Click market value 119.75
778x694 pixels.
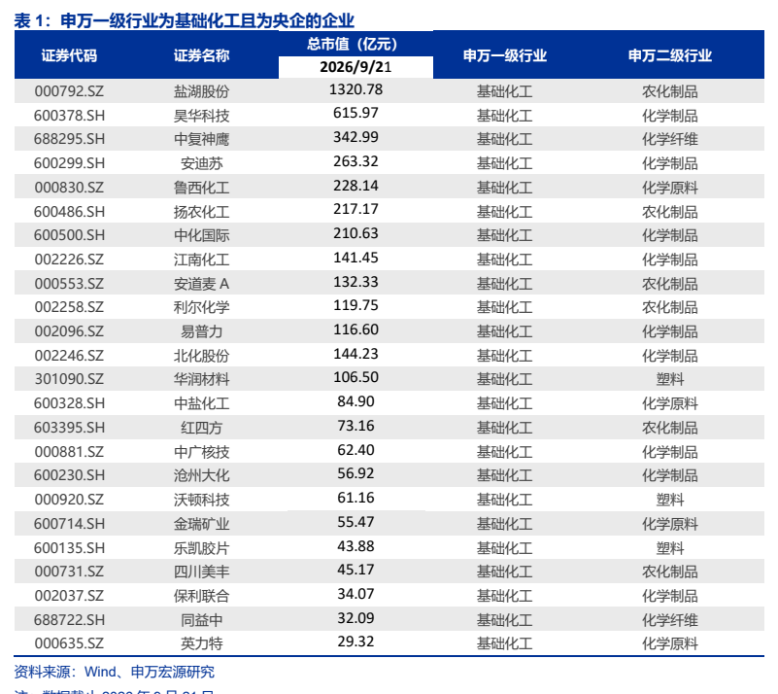pyautogui.click(x=355, y=305)
